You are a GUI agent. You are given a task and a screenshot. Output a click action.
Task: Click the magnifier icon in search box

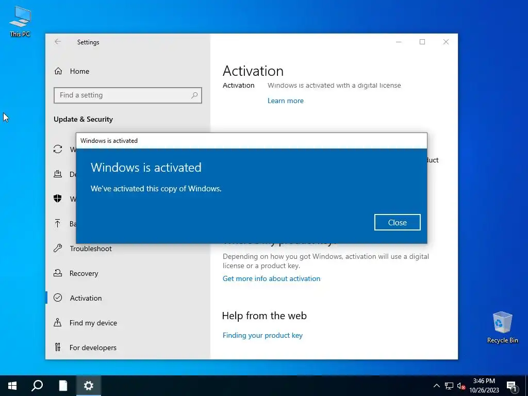194,95
